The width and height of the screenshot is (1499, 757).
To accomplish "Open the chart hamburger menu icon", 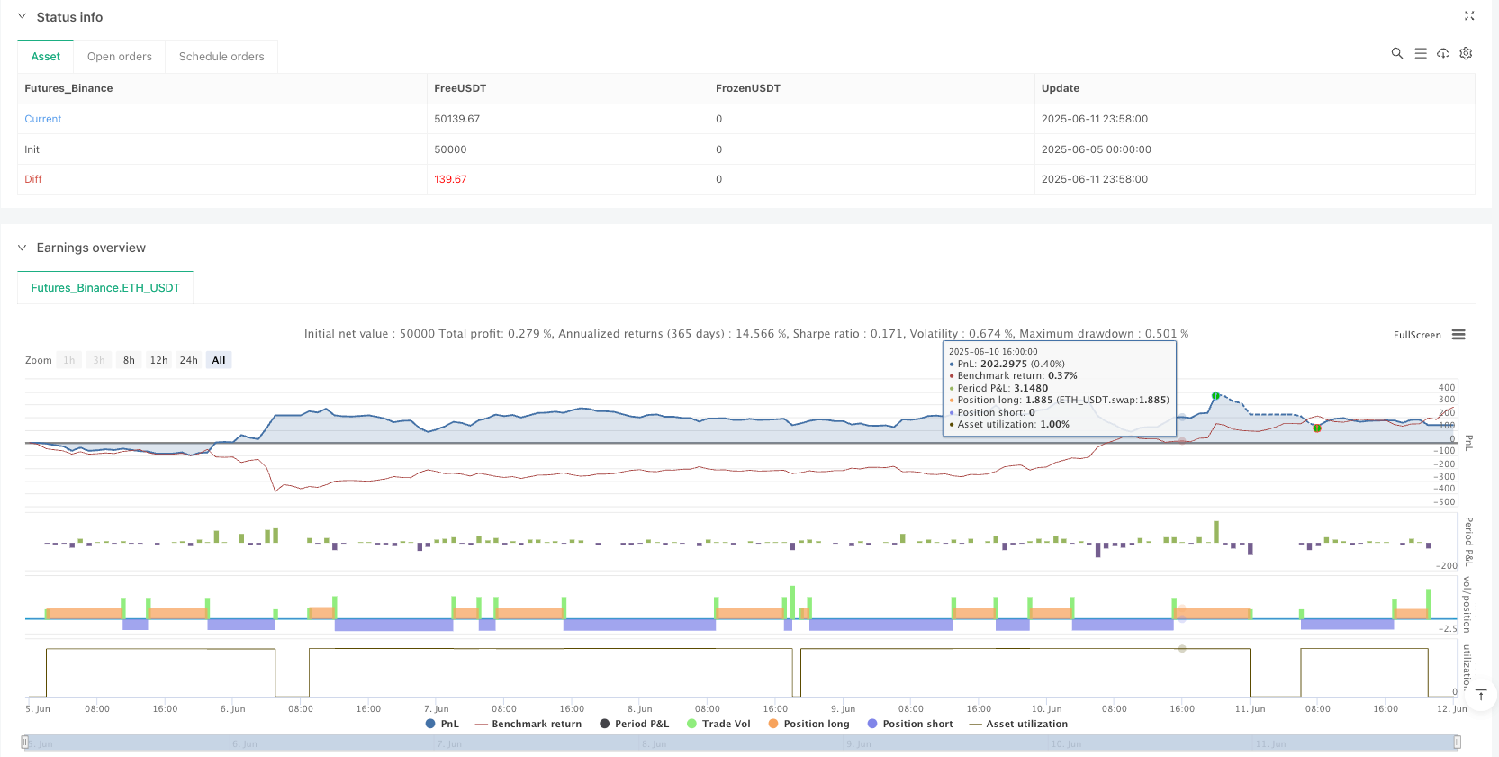I will (x=1458, y=335).
